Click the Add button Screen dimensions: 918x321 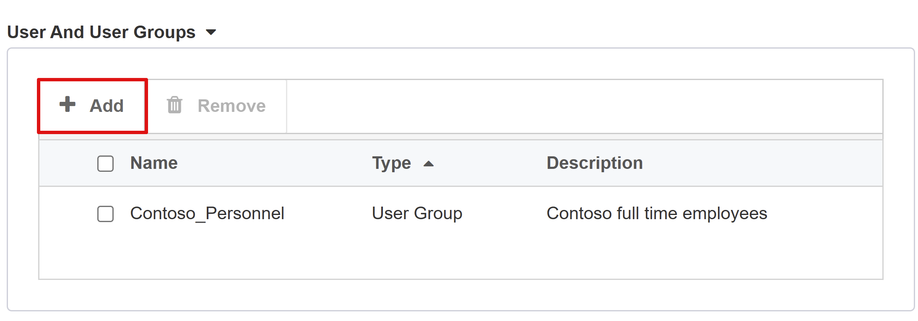[x=92, y=106]
